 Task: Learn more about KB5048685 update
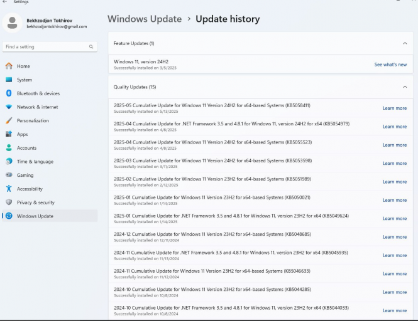[395, 237]
